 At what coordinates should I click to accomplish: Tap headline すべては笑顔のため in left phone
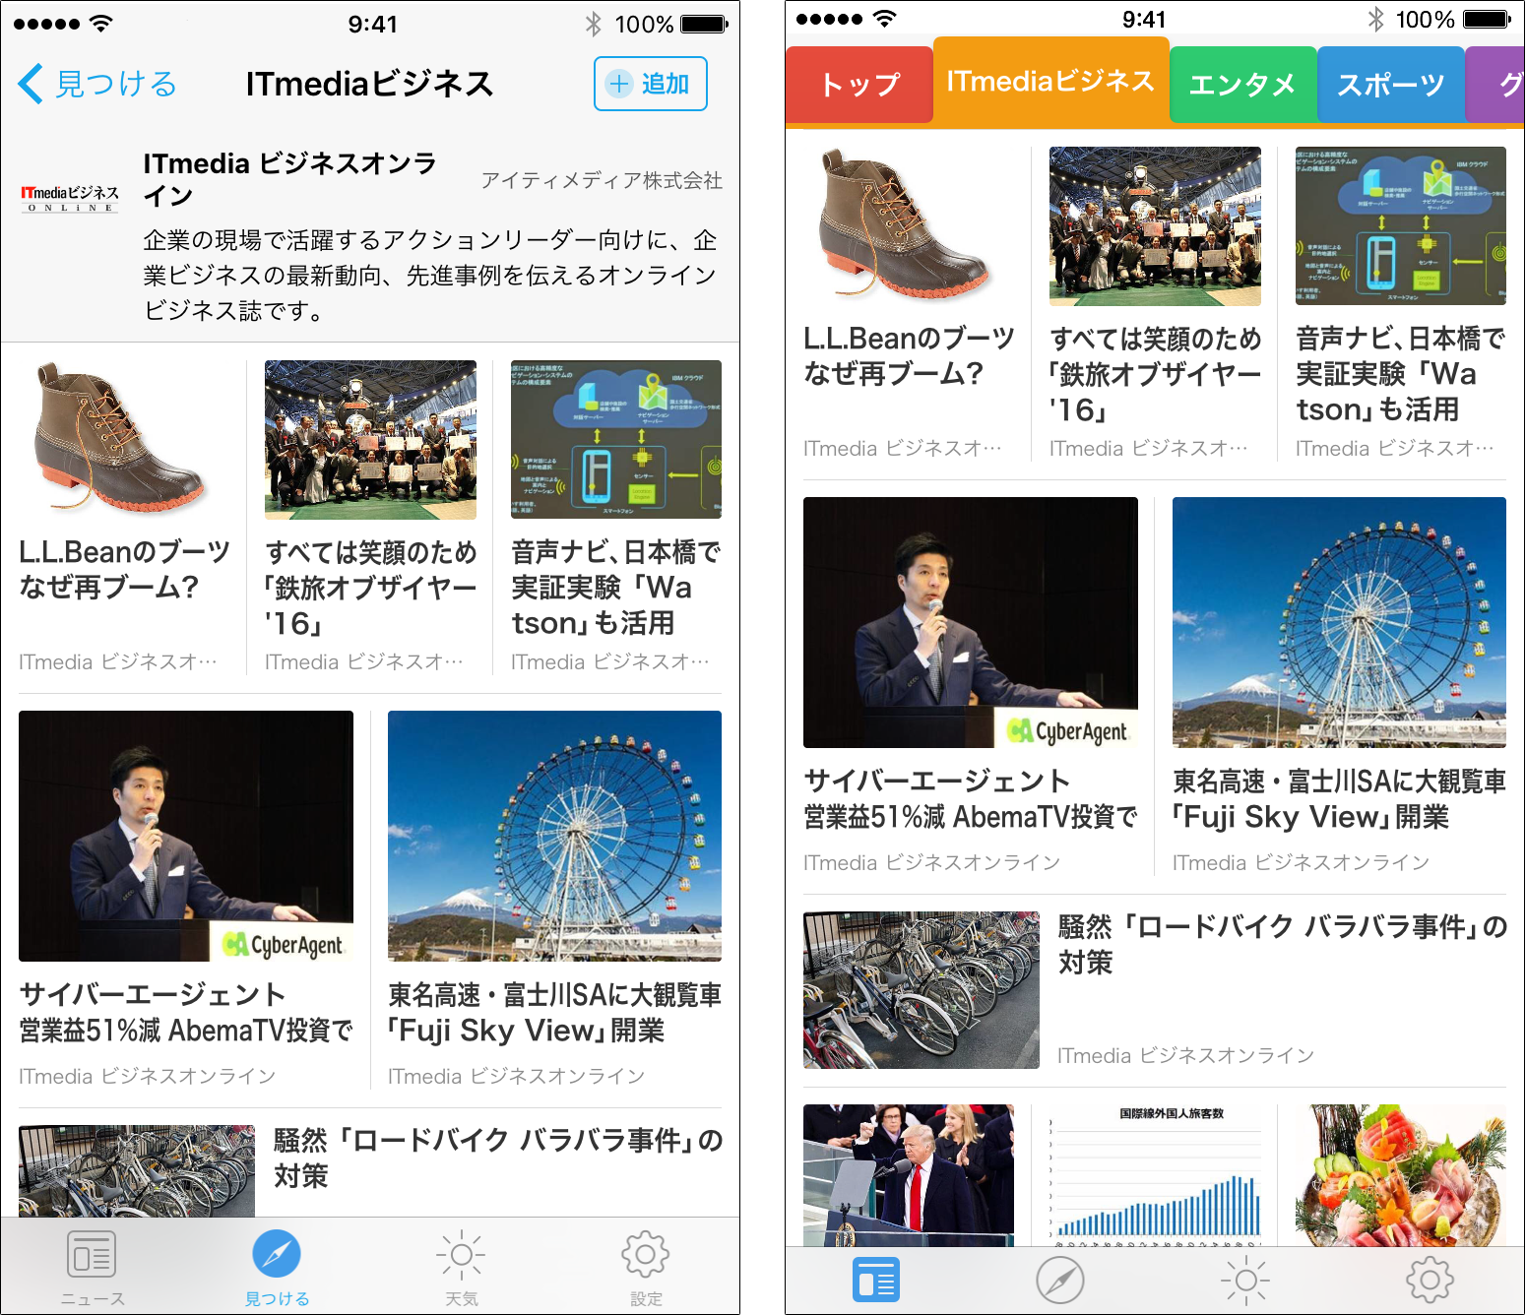pyautogui.click(x=370, y=588)
